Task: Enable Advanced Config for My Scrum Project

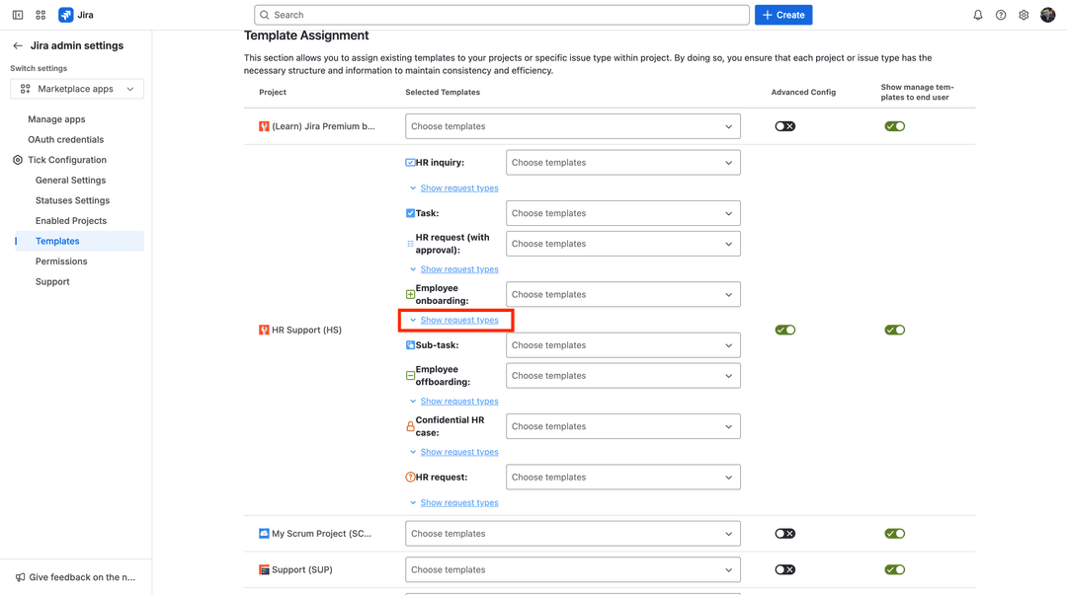Action: click(784, 533)
